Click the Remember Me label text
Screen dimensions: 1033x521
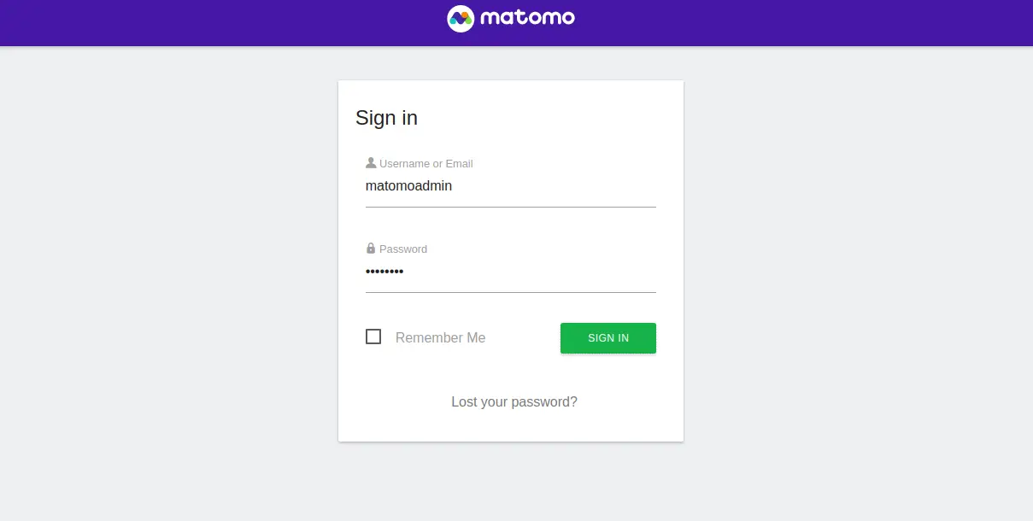click(440, 337)
